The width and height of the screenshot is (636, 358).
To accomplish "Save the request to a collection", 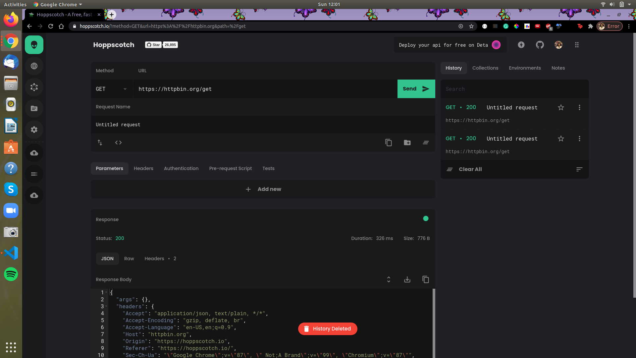I will tap(407, 143).
